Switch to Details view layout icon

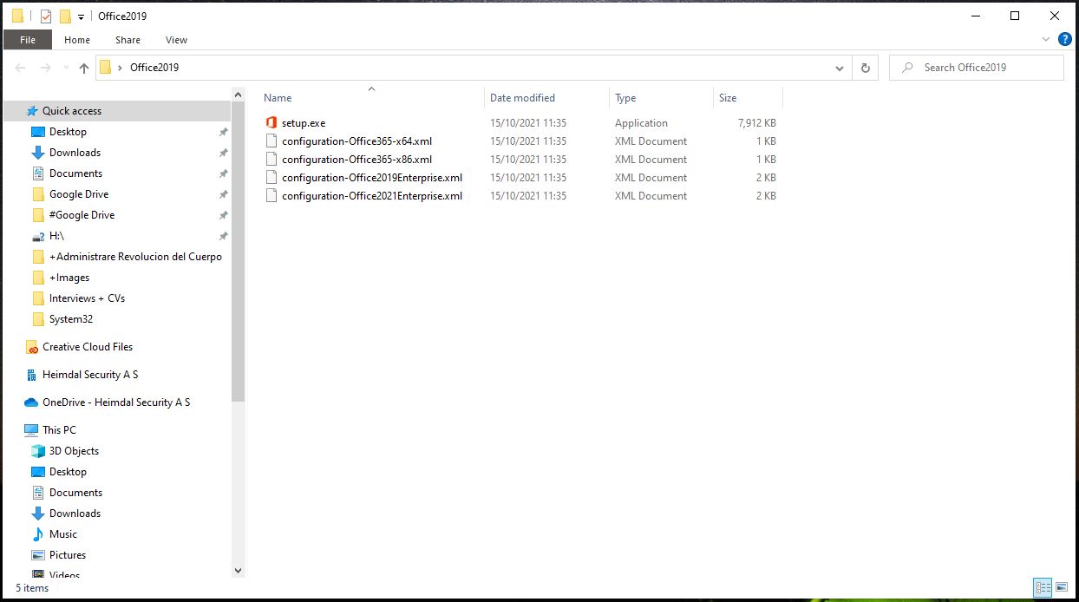pyautogui.click(x=1043, y=587)
